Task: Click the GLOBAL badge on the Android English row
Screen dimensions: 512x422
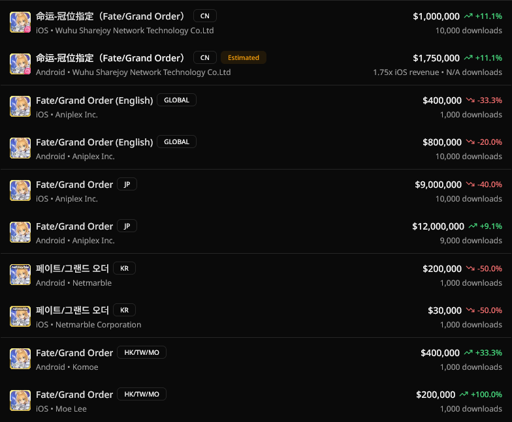Action: coord(176,142)
